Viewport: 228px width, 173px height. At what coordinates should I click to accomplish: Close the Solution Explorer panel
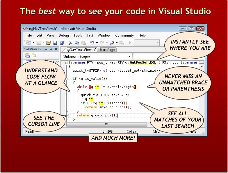point(56,49)
